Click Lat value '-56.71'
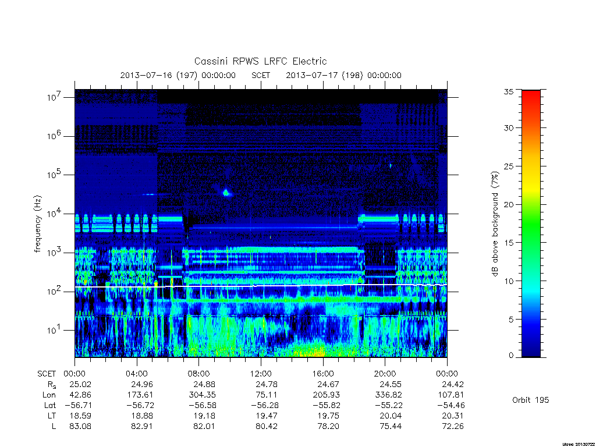Screen dimensions: 596x447 [78, 405]
